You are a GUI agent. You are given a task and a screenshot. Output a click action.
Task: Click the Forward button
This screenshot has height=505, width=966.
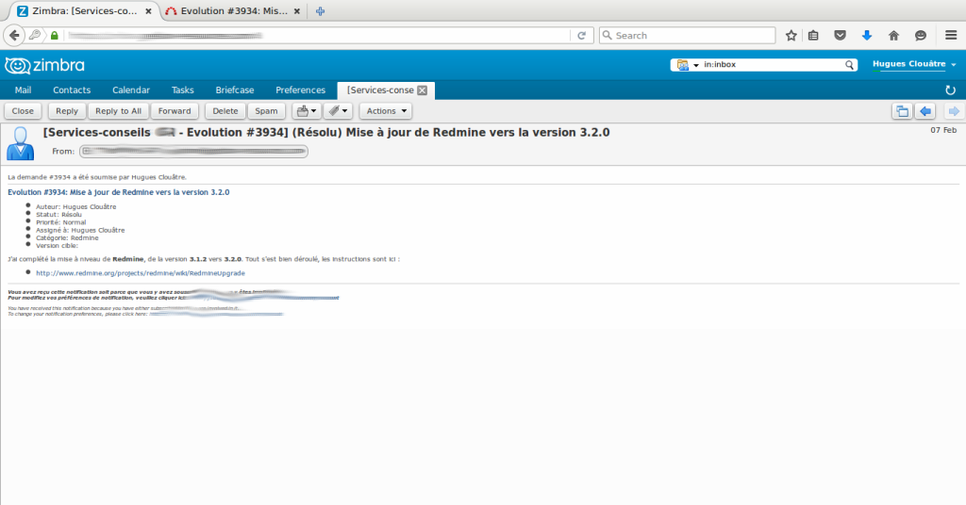click(x=175, y=111)
